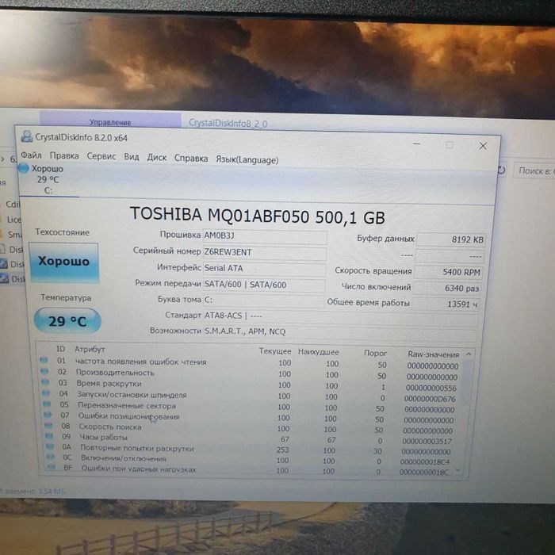
Task: Open the Файл menu
Action: tap(31, 155)
